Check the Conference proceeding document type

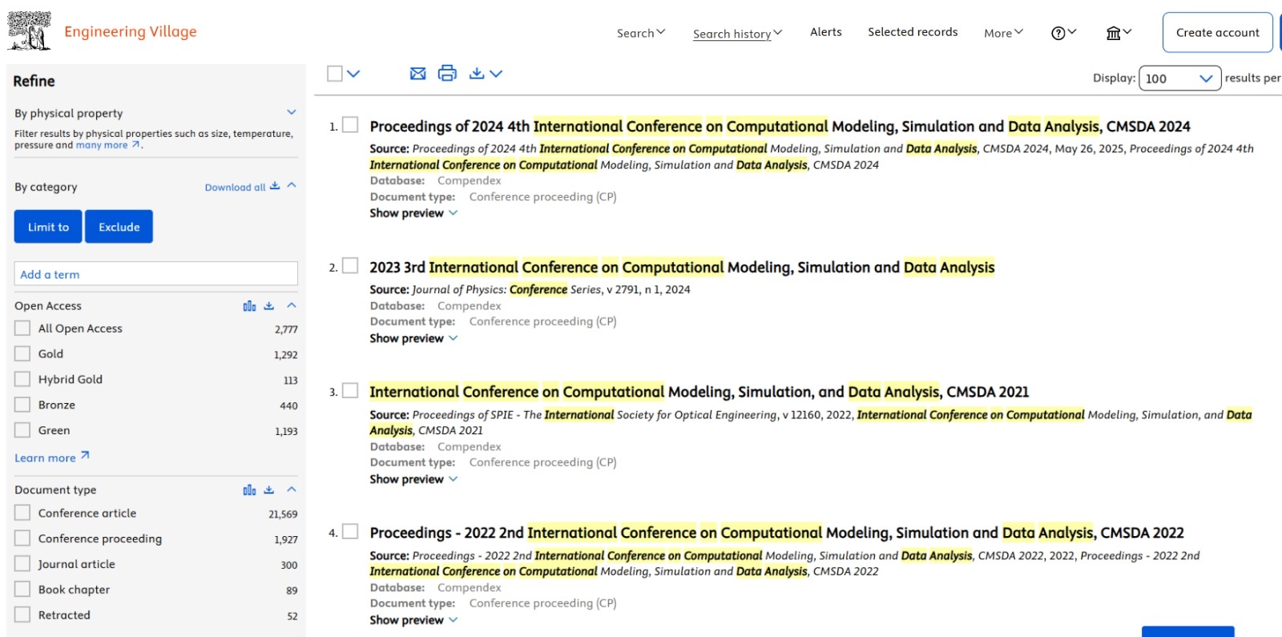click(x=22, y=538)
